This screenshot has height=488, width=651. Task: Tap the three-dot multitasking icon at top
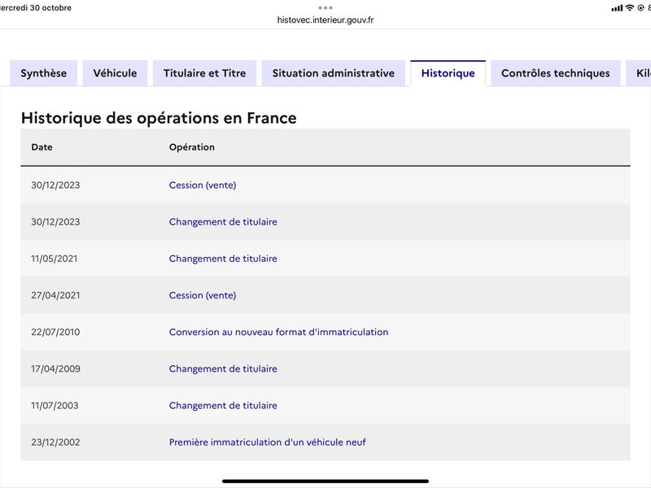(x=325, y=8)
